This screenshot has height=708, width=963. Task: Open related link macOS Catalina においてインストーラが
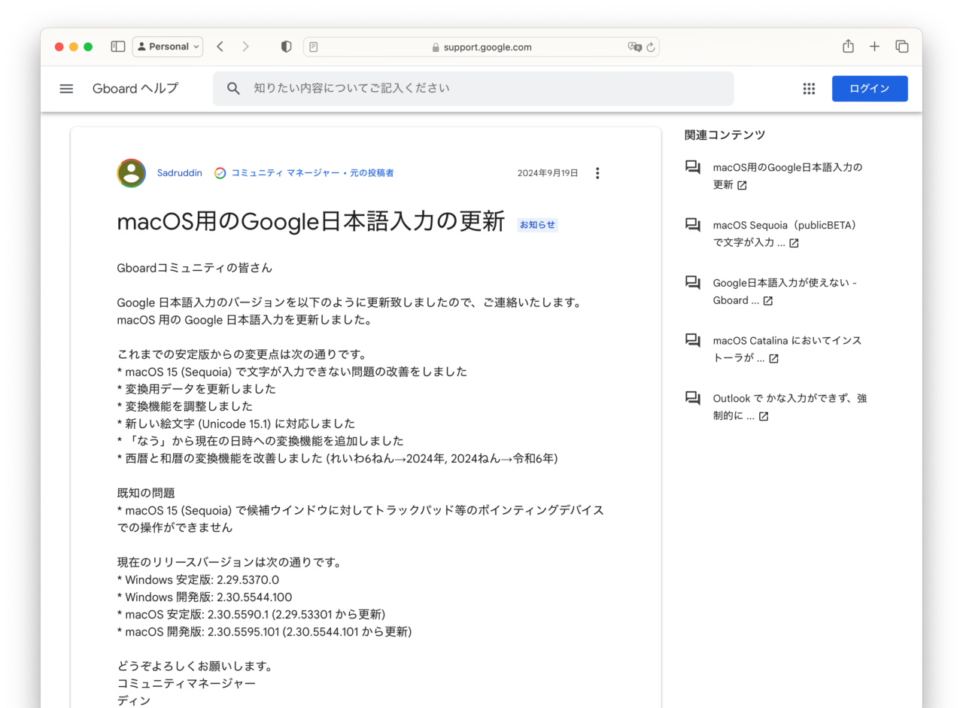tap(787, 349)
